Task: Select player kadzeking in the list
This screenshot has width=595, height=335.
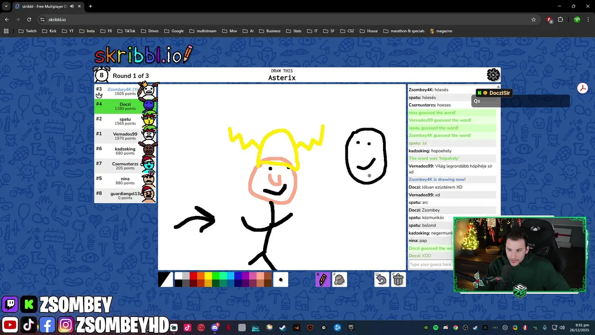Action: 126,151
